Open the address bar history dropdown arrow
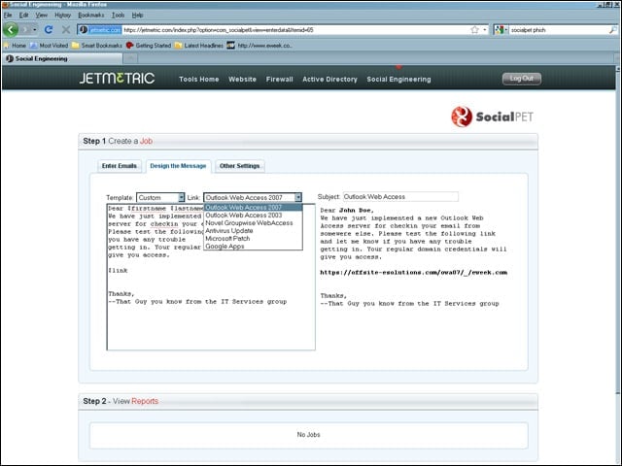The width and height of the screenshot is (622, 466). point(485,30)
